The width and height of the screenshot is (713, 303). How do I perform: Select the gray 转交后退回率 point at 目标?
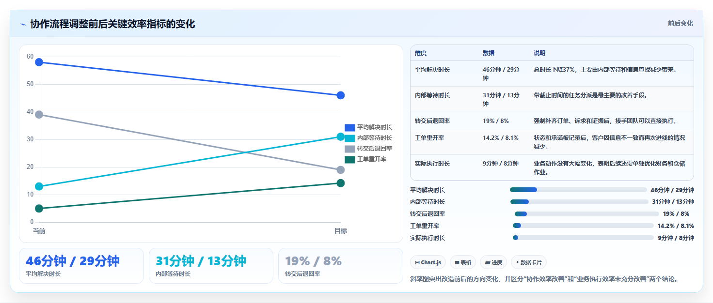(x=341, y=170)
